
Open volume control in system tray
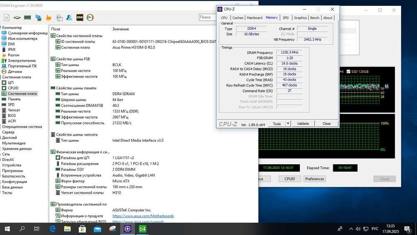click(x=358, y=229)
